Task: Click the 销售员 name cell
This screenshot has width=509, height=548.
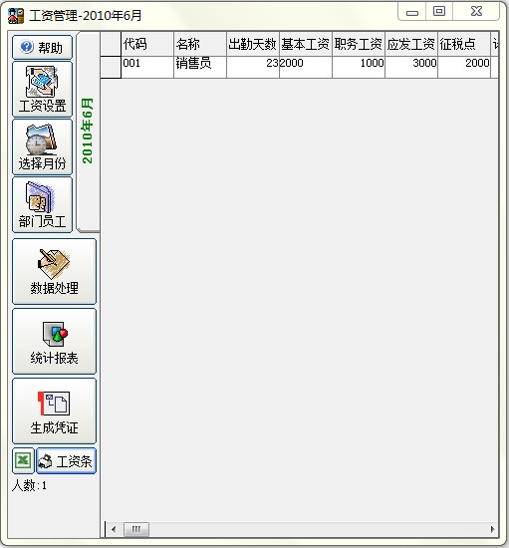Action: [x=200, y=67]
